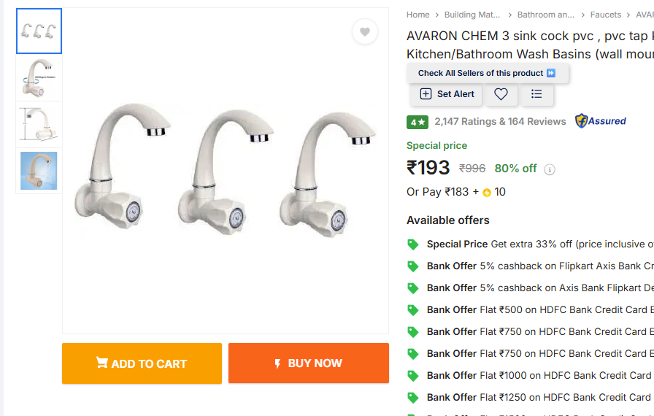Click Check All Sellers of this product
The width and height of the screenshot is (654, 416).
coord(487,73)
